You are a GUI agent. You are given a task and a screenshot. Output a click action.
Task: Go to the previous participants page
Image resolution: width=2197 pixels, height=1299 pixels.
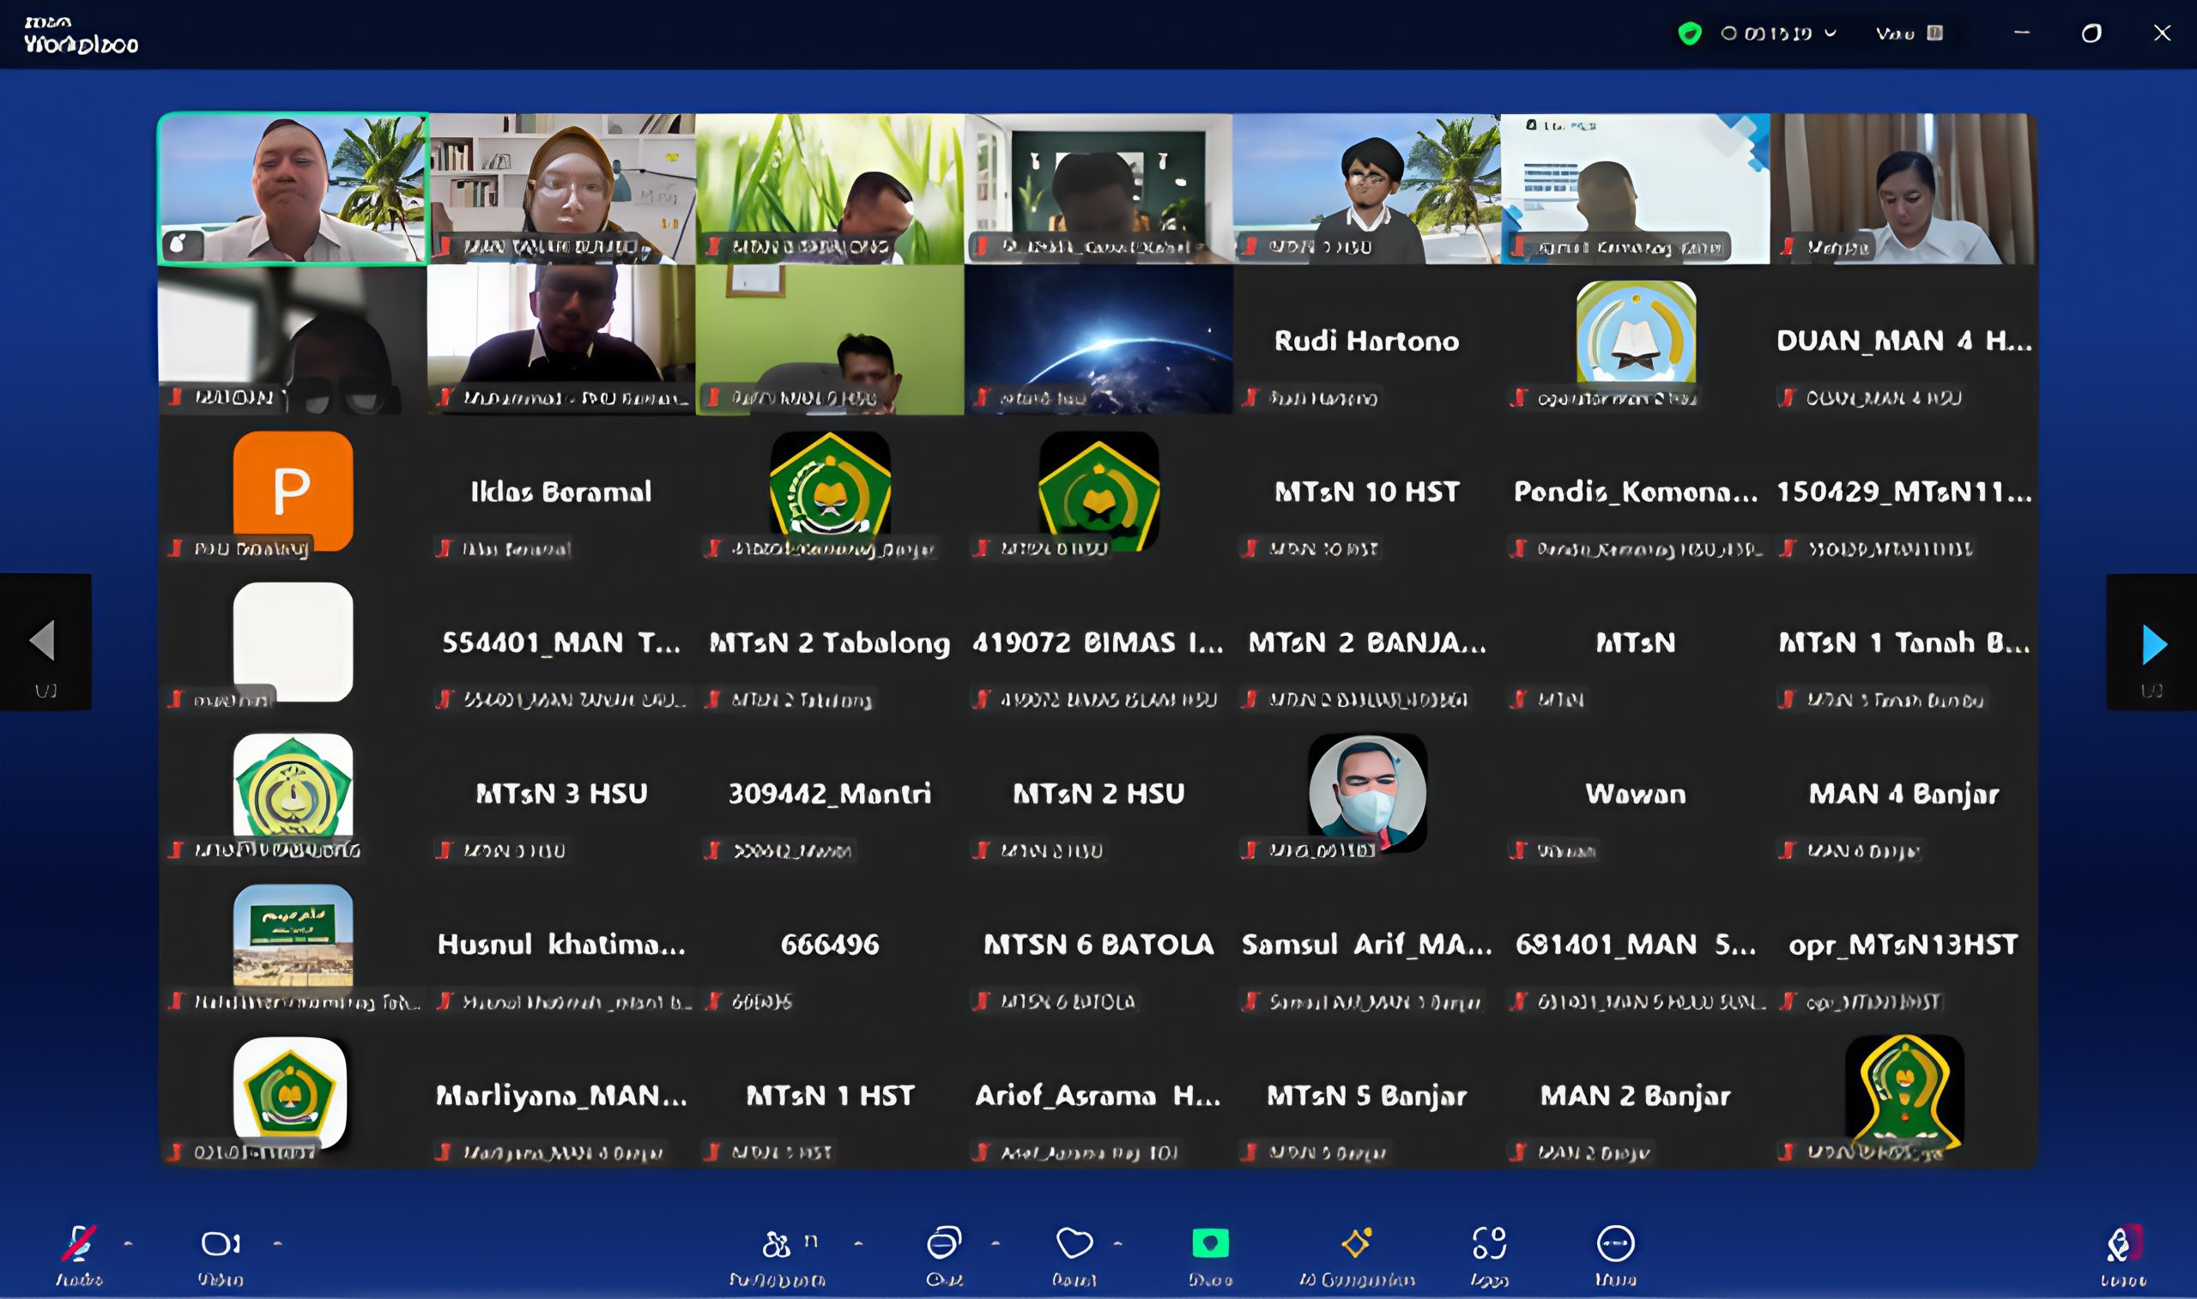43,641
